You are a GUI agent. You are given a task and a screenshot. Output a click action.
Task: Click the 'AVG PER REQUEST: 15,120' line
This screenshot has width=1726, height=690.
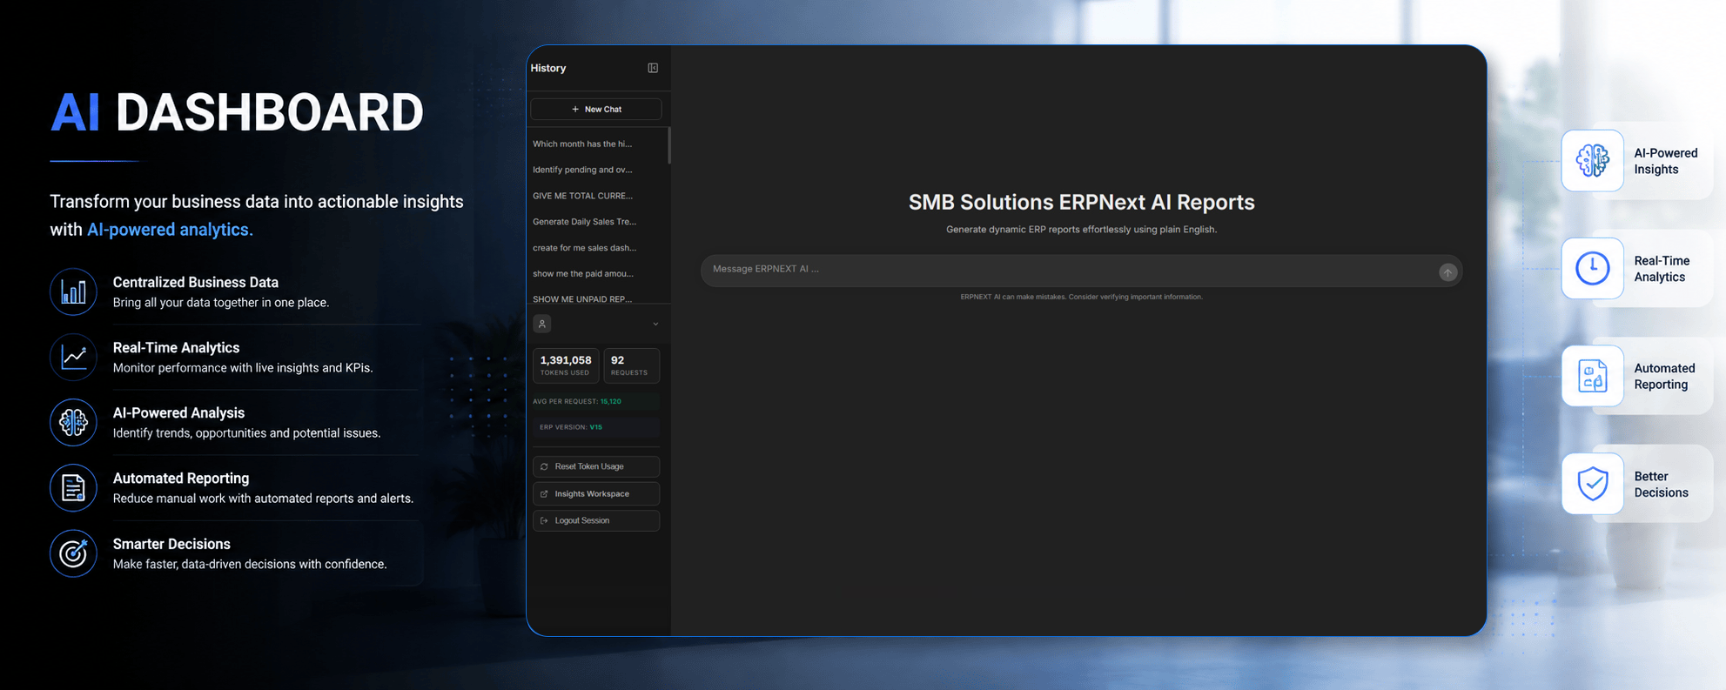click(x=596, y=401)
